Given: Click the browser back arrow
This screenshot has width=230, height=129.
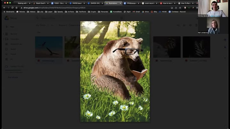Looking at the screenshot, I should click(x=4, y=8).
